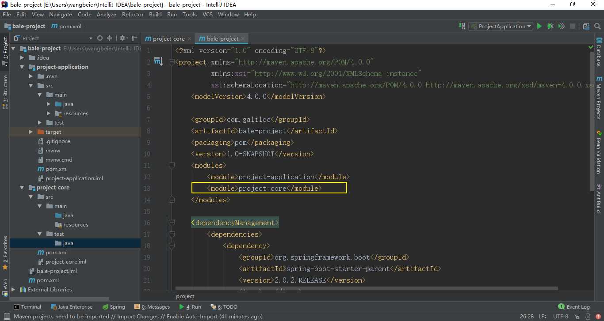Expand External Libraries node

point(13,290)
